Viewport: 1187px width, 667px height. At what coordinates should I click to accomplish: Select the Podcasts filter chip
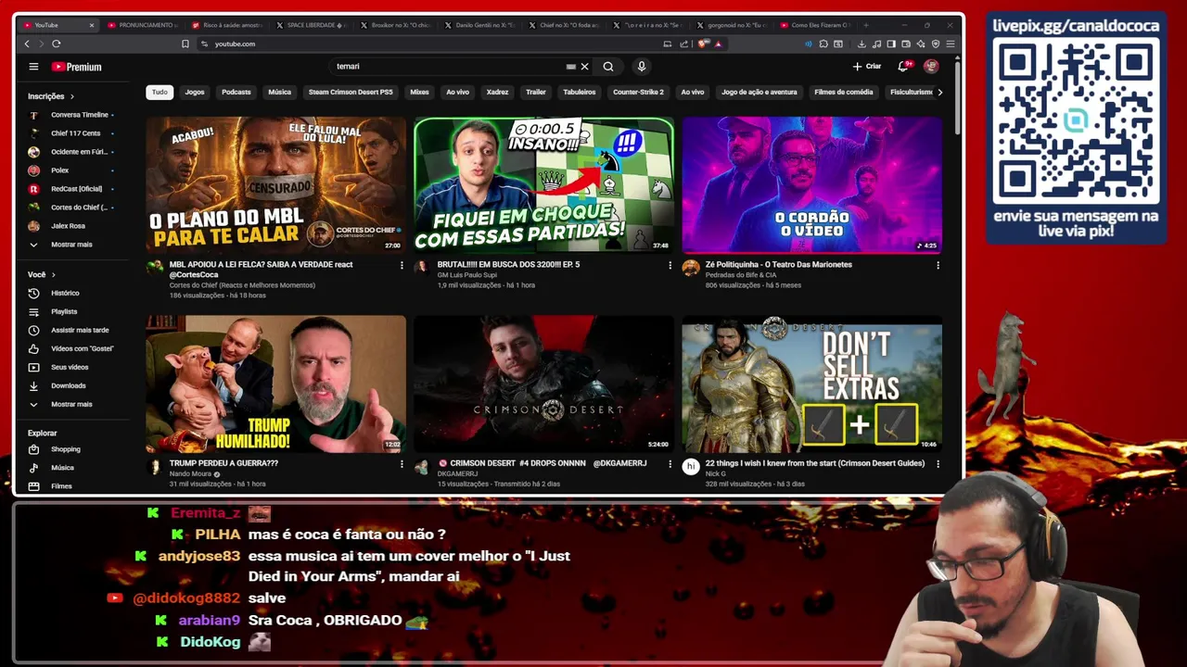click(x=236, y=92)
